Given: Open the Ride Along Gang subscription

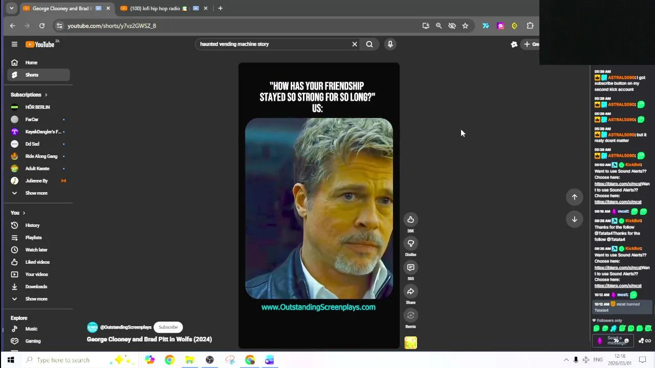Looking at the screenshot, I should tap(38, 156).
